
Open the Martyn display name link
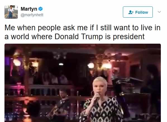(x=29, y=9)
